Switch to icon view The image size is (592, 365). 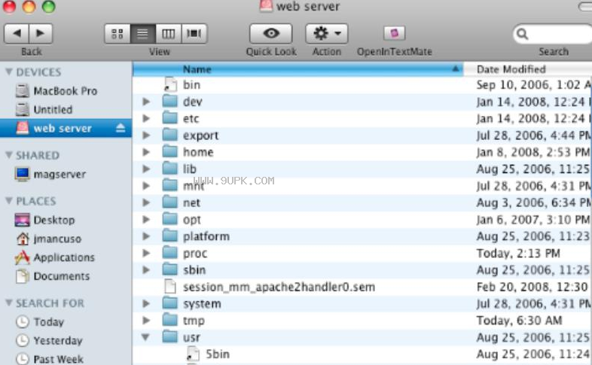(117, 34)
